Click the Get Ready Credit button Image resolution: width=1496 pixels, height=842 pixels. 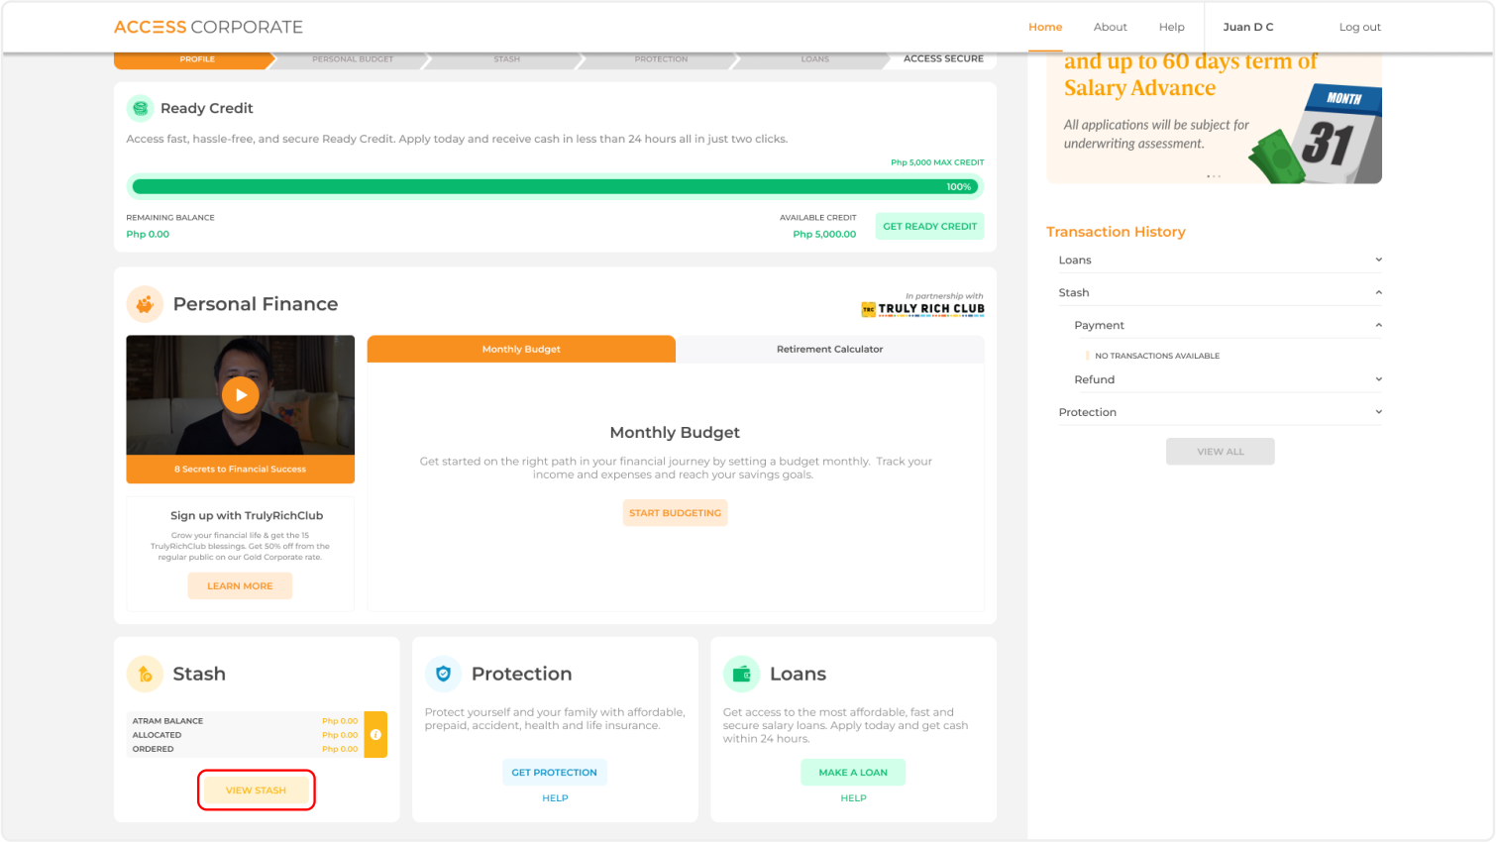(930, 227)
